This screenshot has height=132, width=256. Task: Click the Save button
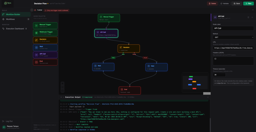coord(237,3)
